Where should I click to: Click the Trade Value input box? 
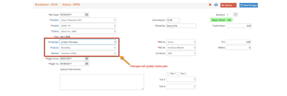(x=239, y=26)
